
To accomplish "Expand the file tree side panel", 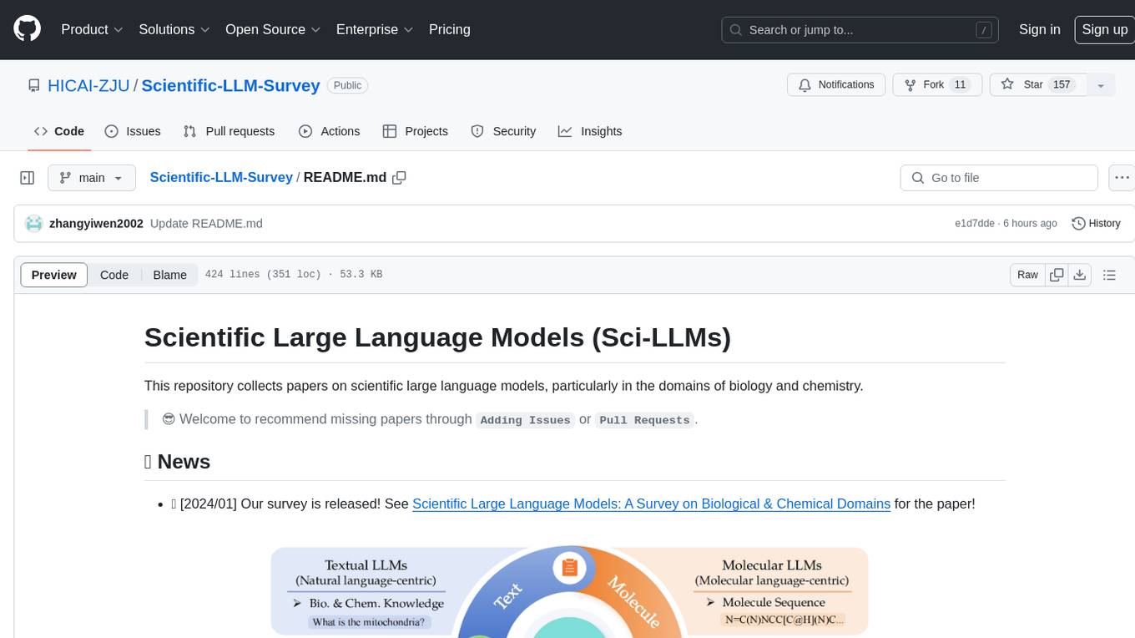I will point(28,178).
